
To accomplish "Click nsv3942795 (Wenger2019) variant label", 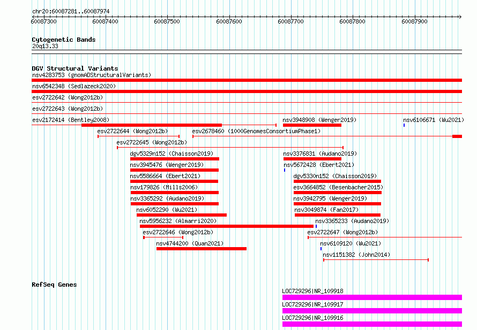I will pyautogui.click(x=330, y=198).
